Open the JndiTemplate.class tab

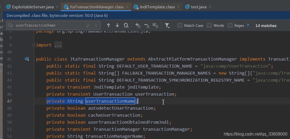pyautogui.click(x=157, y=7)
